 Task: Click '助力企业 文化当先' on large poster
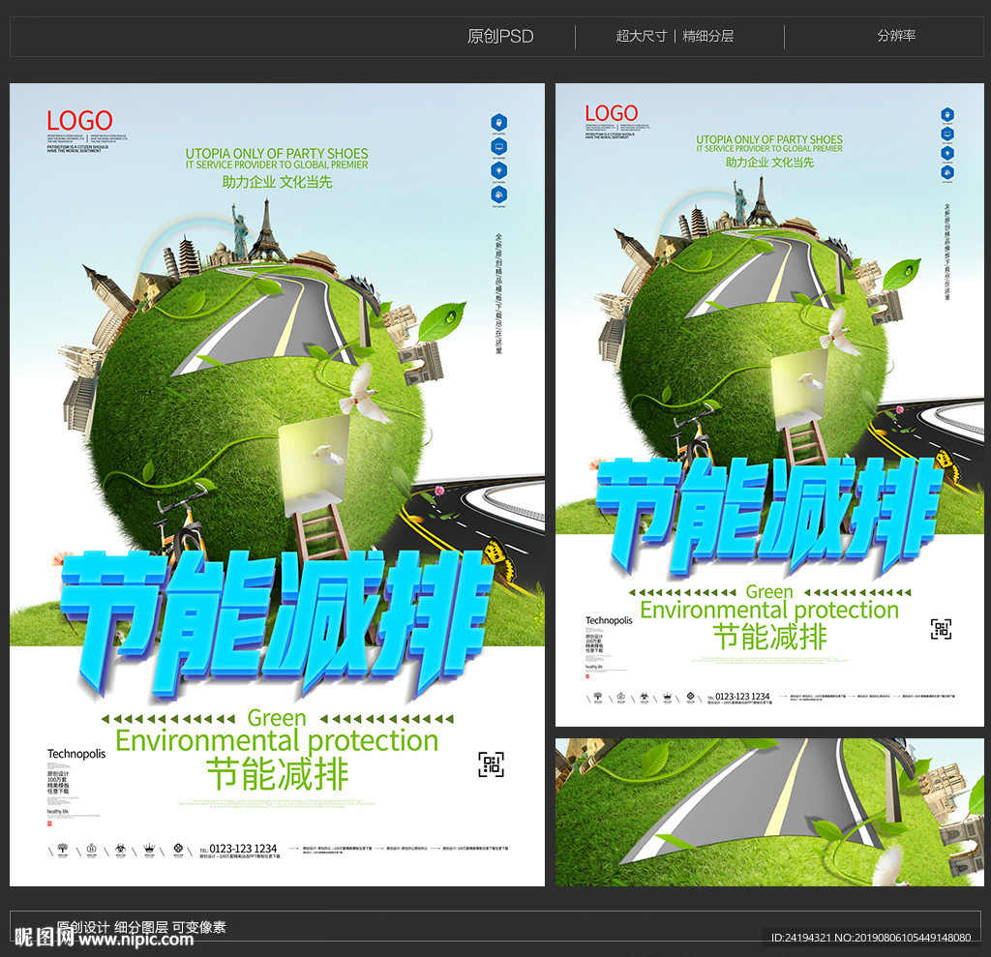point(277,182)
